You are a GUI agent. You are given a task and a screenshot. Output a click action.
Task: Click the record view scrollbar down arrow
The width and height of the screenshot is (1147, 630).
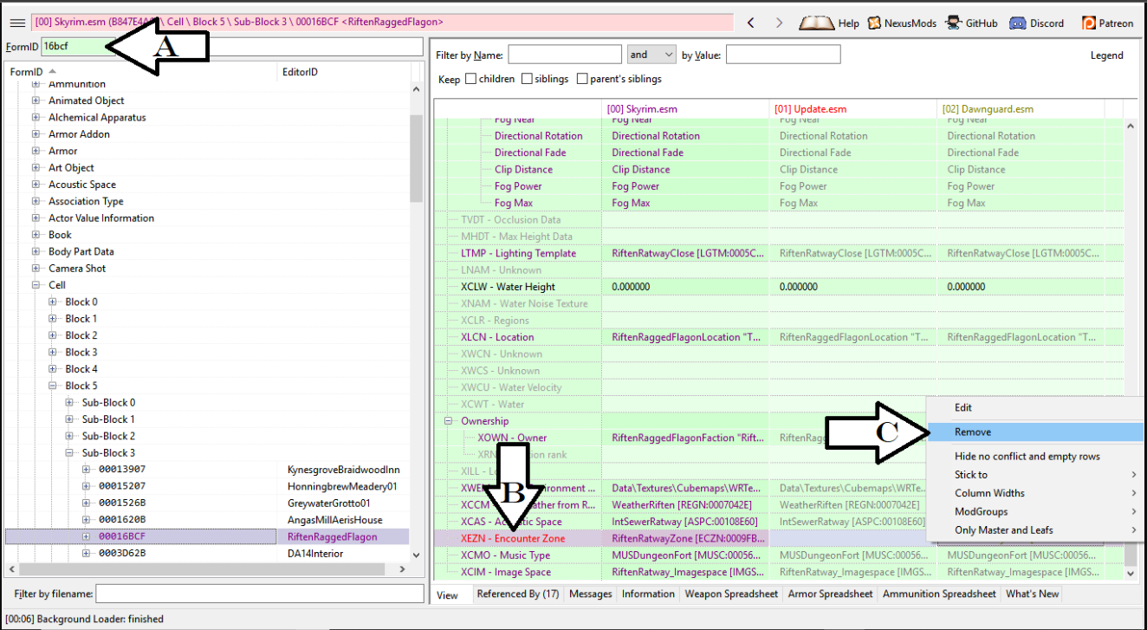1131,574
